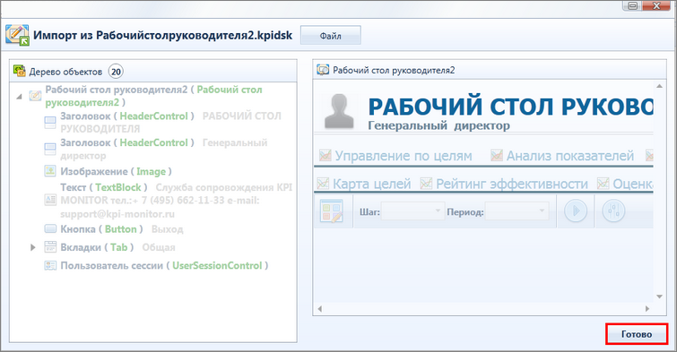Click the import dialog pencil icon
The height and width of the screenshot is (352, 677).
(17, 35)
